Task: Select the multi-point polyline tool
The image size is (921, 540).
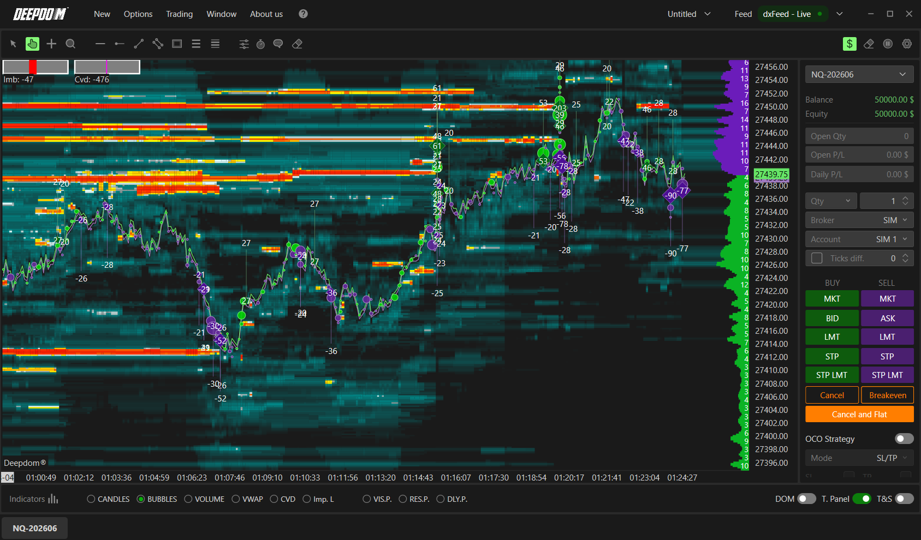Action: 158,44
